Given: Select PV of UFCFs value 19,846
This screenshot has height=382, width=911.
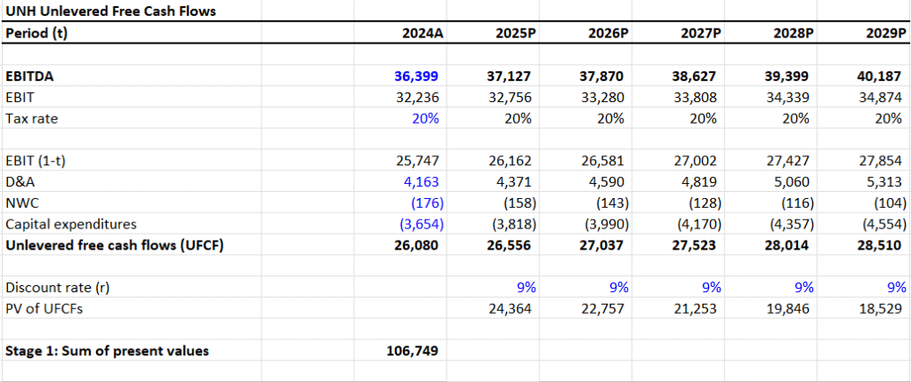Looking at the screenshot, I should pos(790,309).
